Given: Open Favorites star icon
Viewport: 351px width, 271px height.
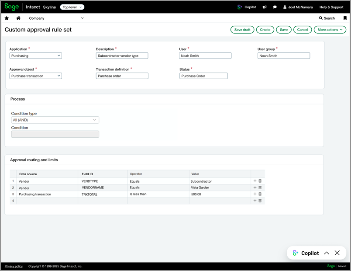Looking at the screenshot, I should (x=7, y=18).
